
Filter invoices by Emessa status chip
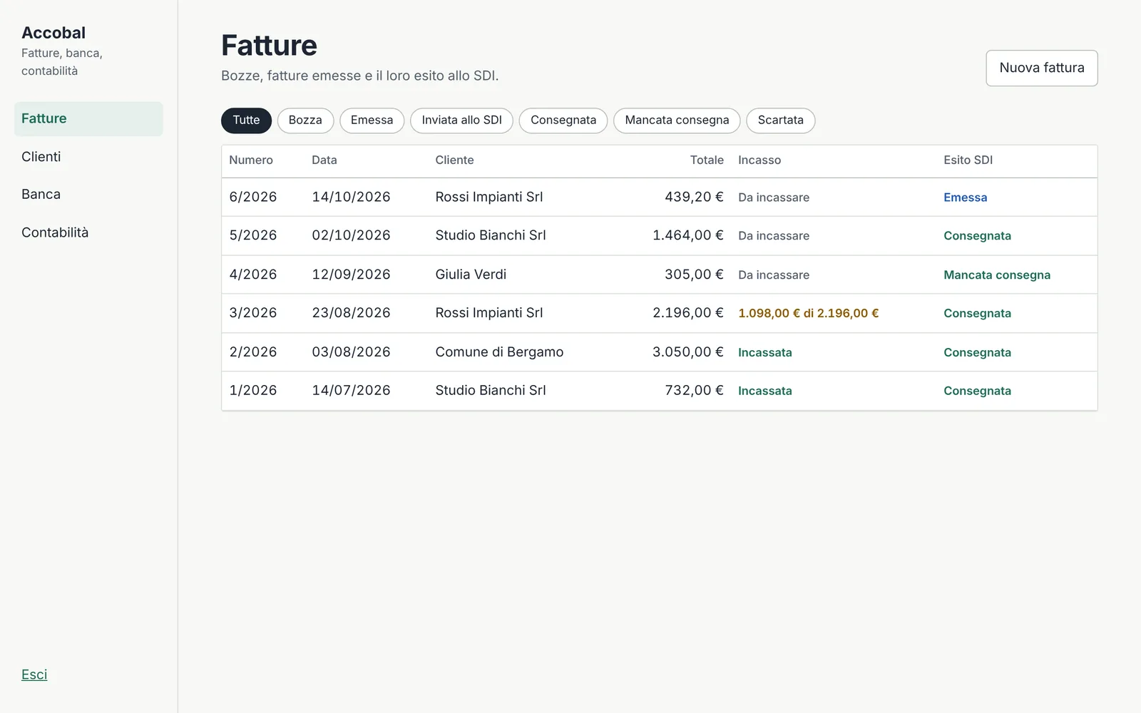[x=372, y=120]
